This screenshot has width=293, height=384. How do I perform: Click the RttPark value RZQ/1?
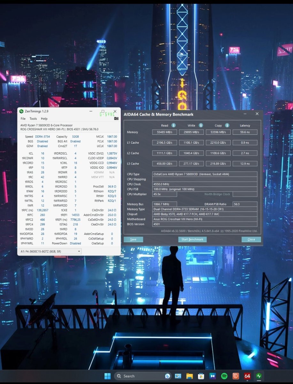click(112, 201)
